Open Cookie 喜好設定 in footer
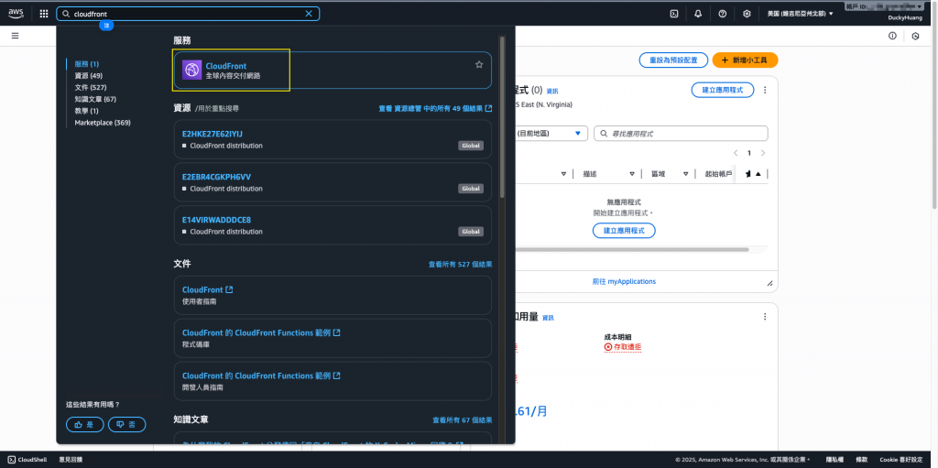 pos(901,460)
